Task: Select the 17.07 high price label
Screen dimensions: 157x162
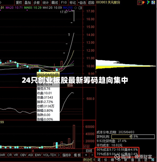Action: coord(64,12)
